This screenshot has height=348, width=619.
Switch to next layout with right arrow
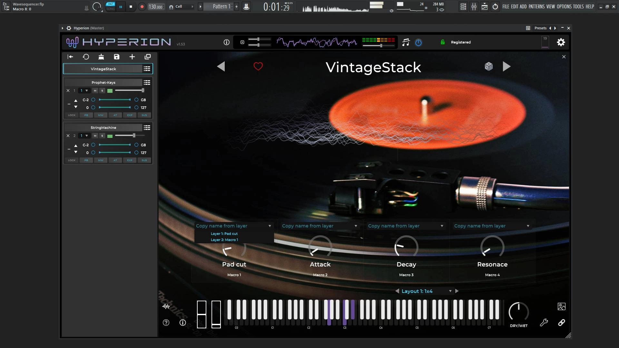457,291
